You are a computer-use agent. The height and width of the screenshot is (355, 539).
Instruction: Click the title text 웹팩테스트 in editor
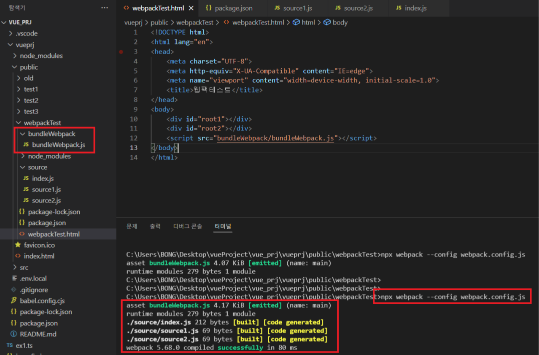pos(212,90)
